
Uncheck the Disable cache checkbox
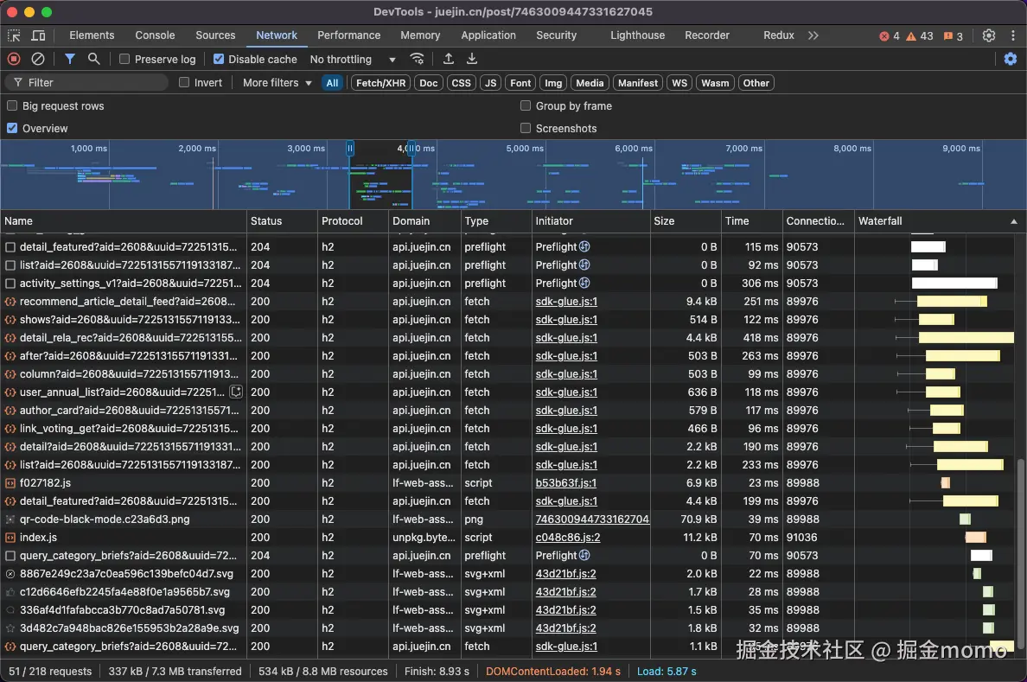pos(219,60)
